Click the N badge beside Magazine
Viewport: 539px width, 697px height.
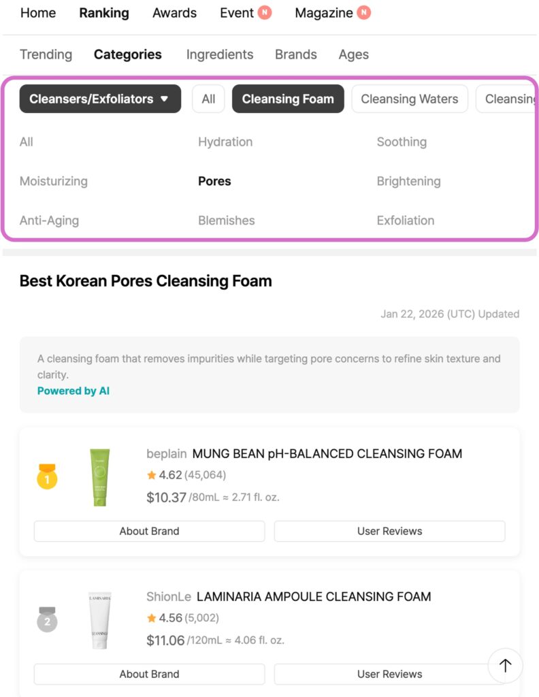point(365,12)
